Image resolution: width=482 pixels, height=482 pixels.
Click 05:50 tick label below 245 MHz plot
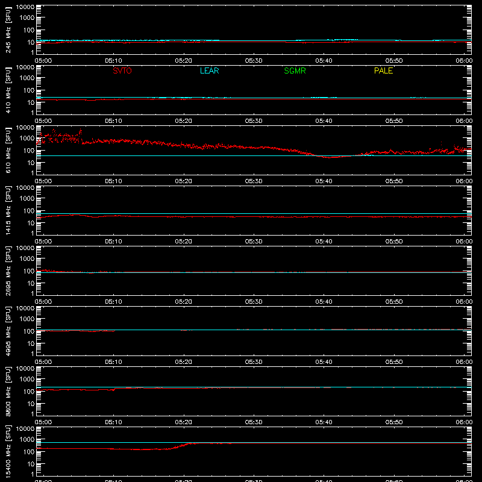click(x=394, y=61)
